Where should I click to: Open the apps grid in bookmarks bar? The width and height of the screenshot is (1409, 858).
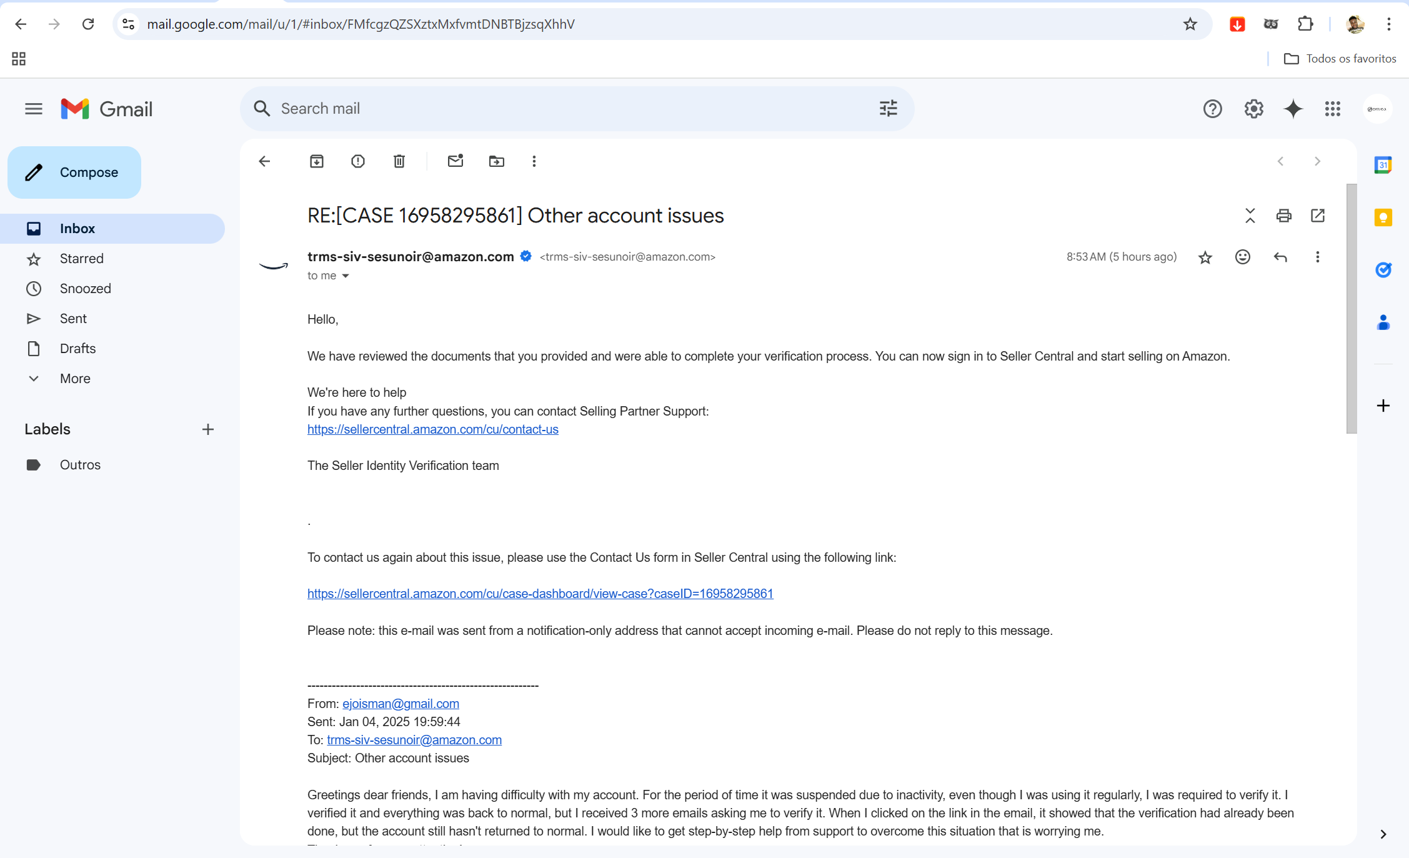19,59
